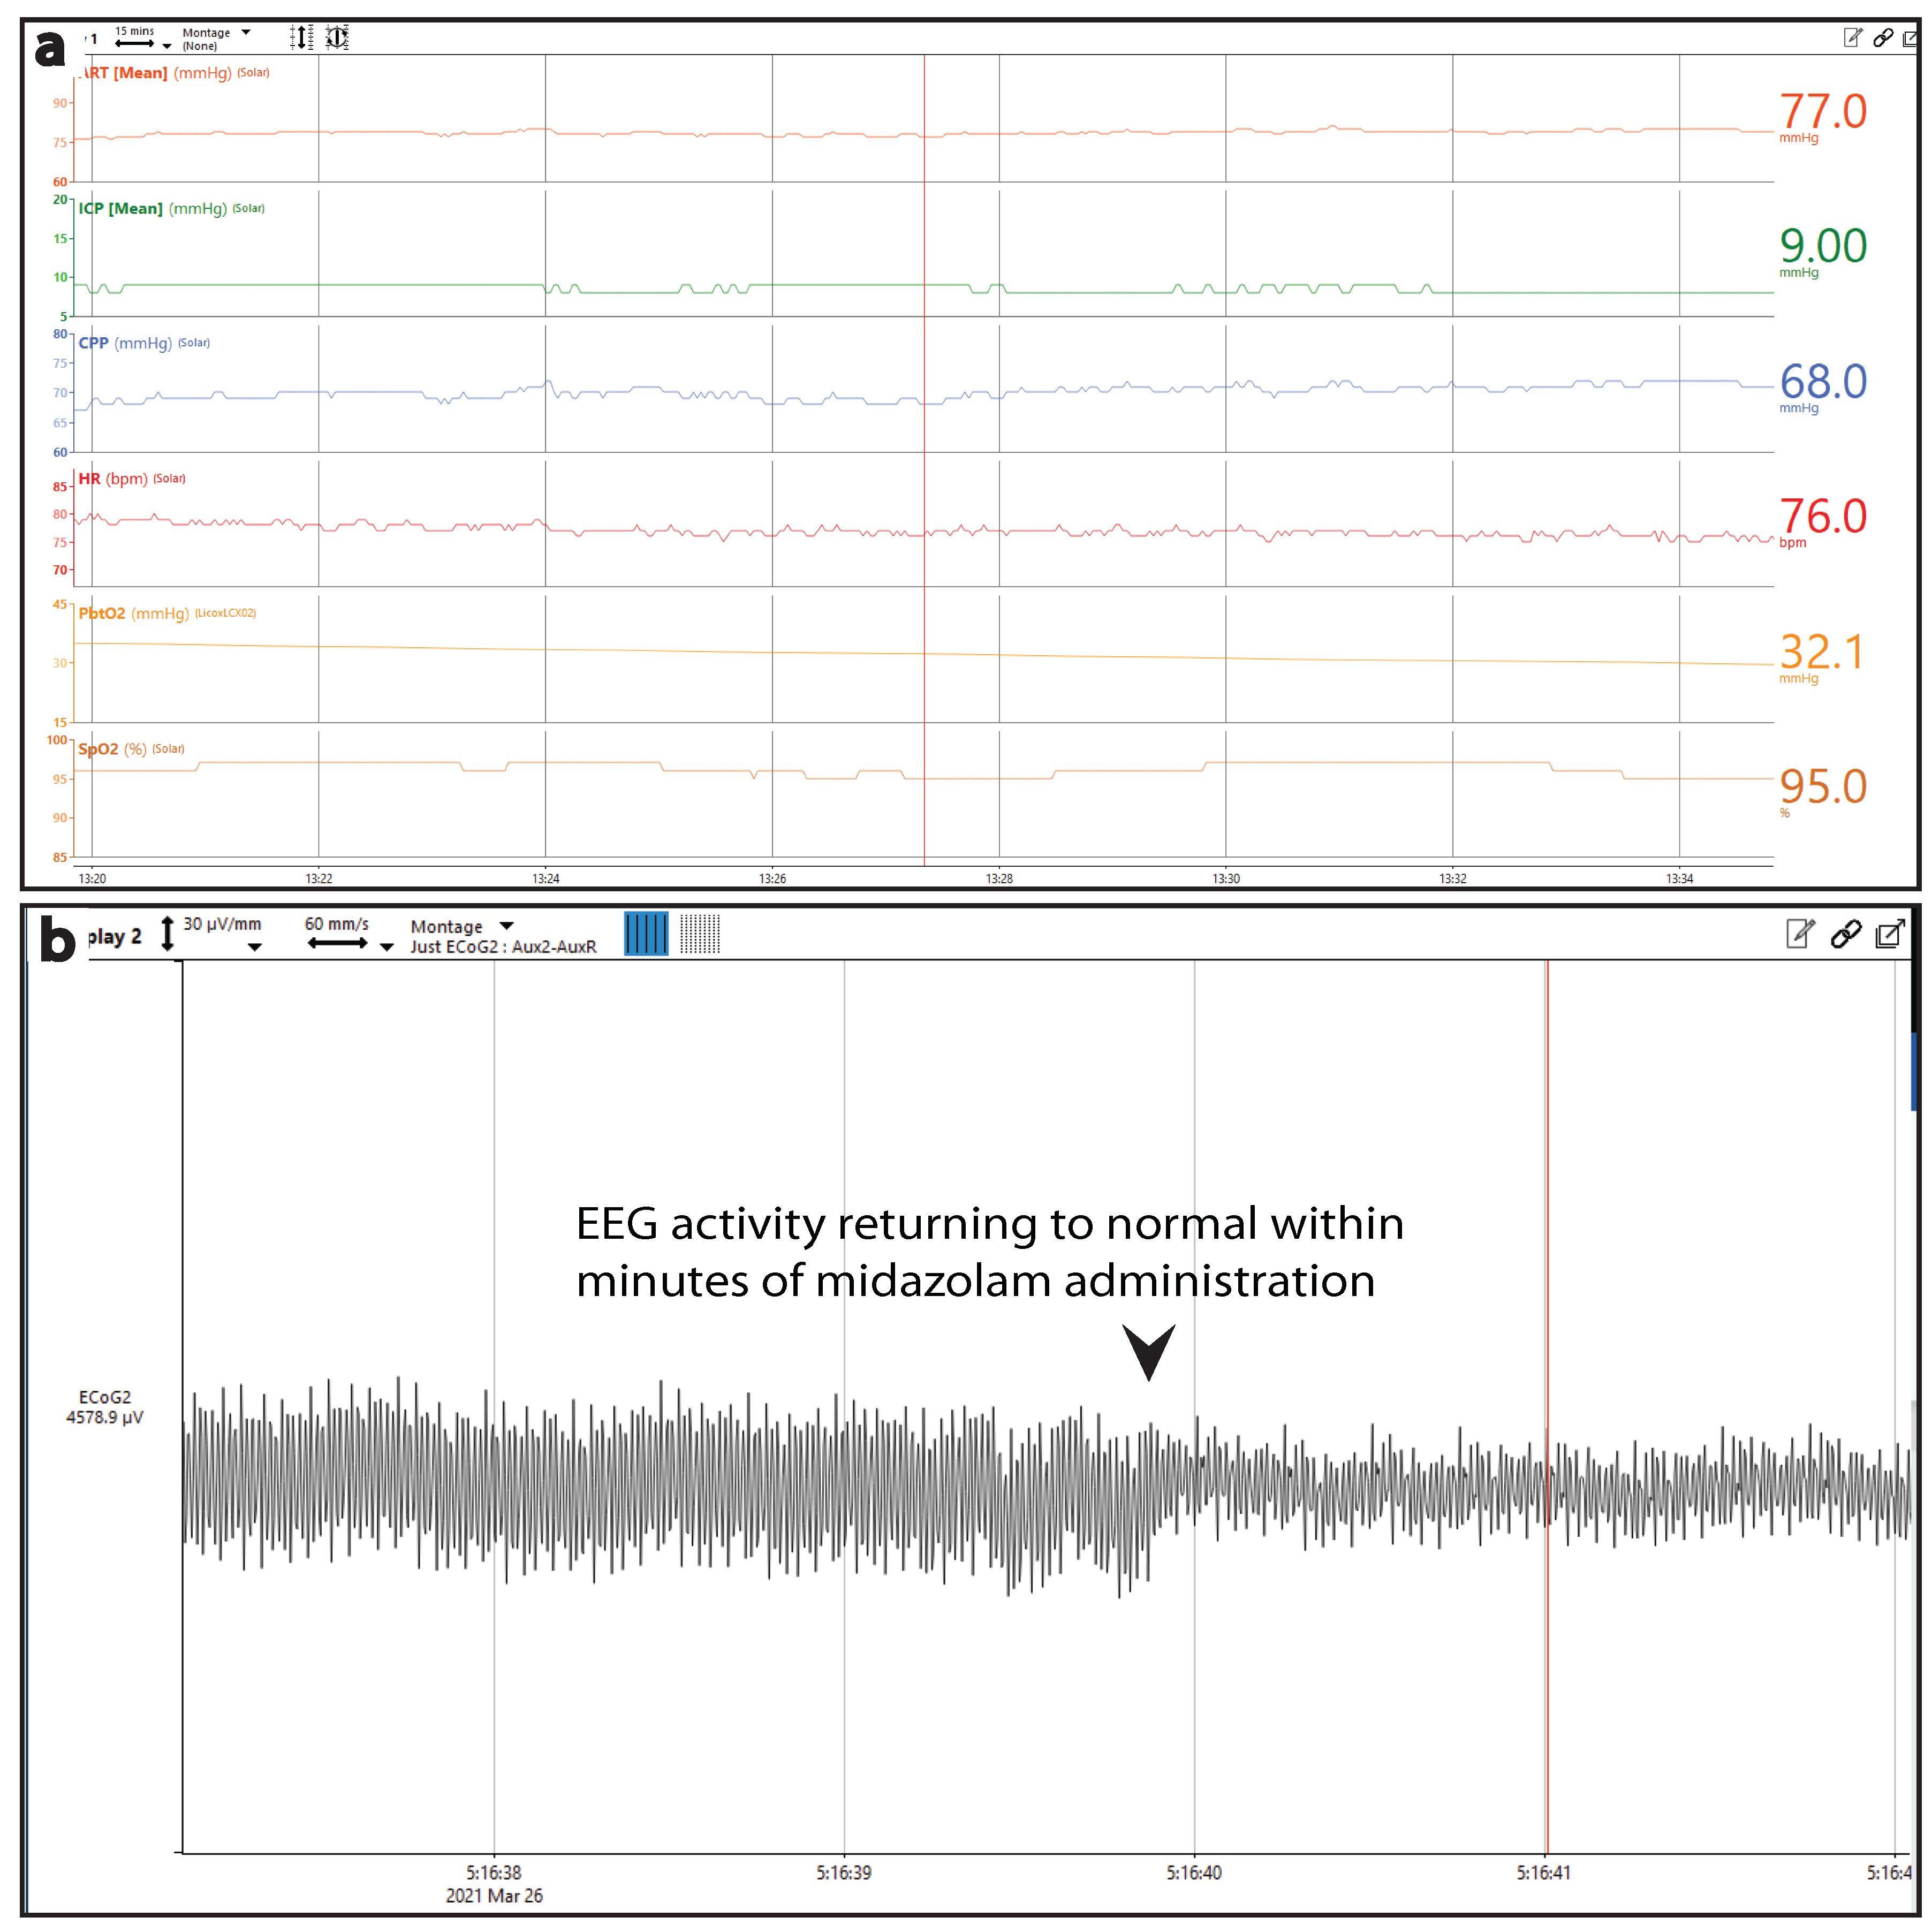
Task: Expand the Montage (None) dropdown in panel a
Action: tap(245, 33)
